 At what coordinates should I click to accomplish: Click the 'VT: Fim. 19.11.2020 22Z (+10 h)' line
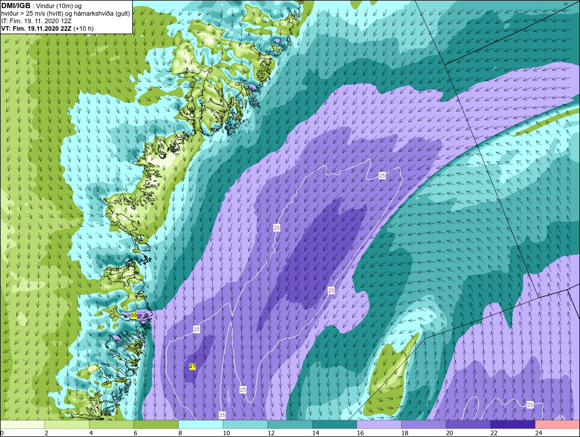click(x=48, y=28)
